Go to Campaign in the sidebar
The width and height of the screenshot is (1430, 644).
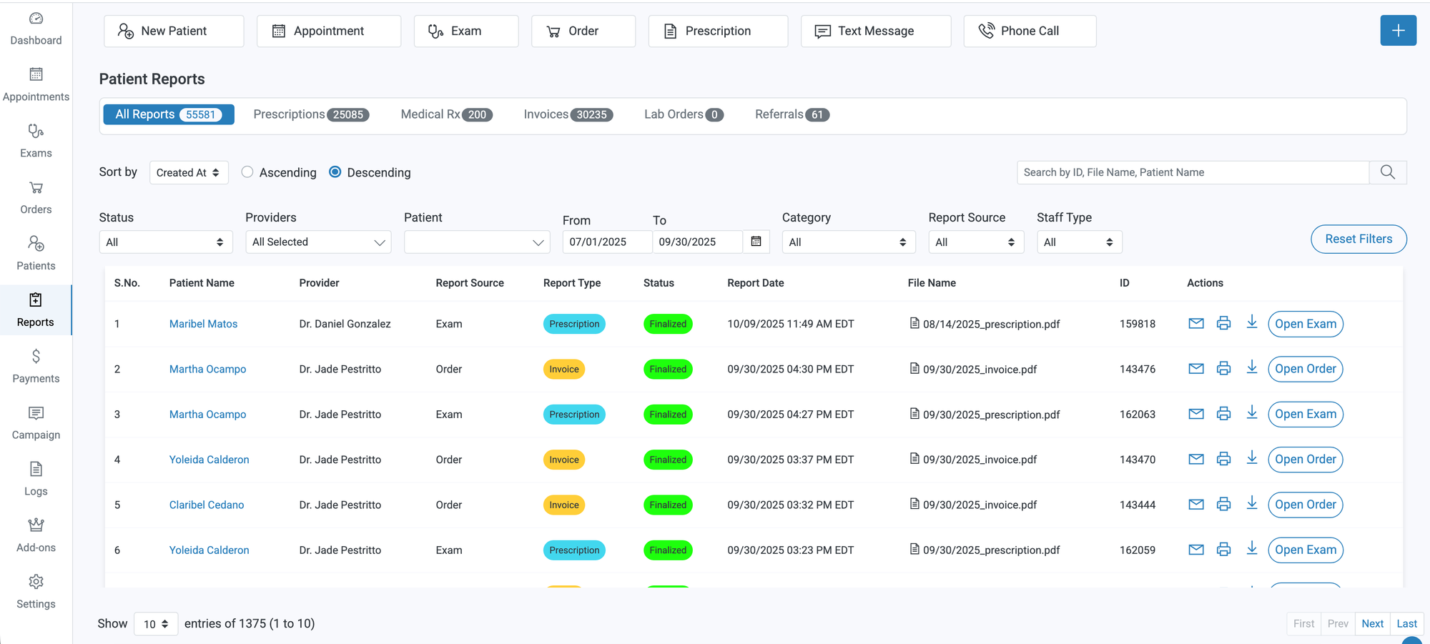pos(36,422)
